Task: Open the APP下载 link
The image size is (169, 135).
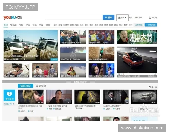Action: (138, 17)
